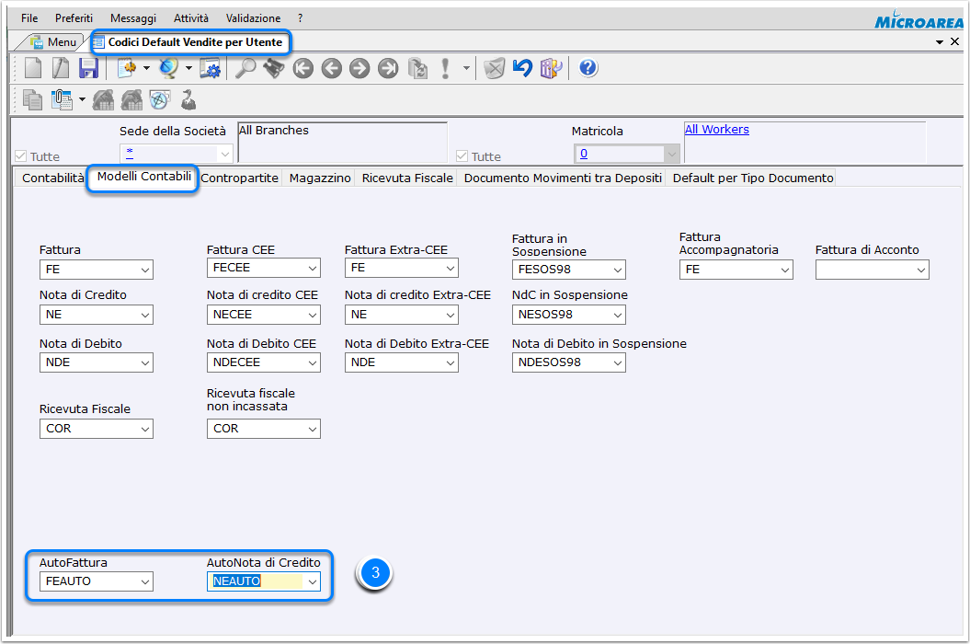Expand the Ricevuta Fiscale COR dropdown
The height and width of the screenshot is (644, 970).
click(144, 429)
